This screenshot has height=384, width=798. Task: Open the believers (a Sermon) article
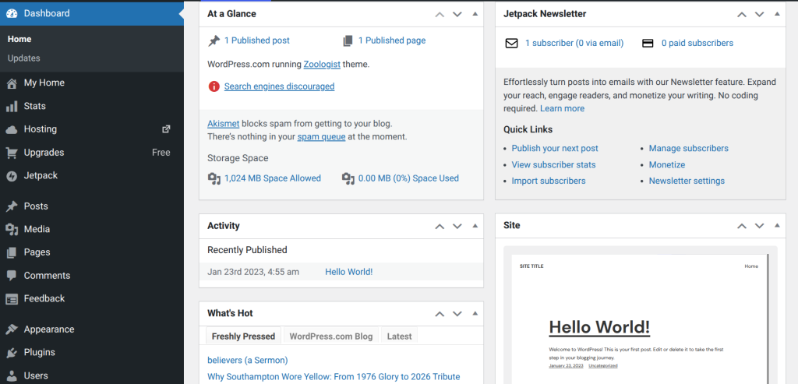[x=248, y=361]
